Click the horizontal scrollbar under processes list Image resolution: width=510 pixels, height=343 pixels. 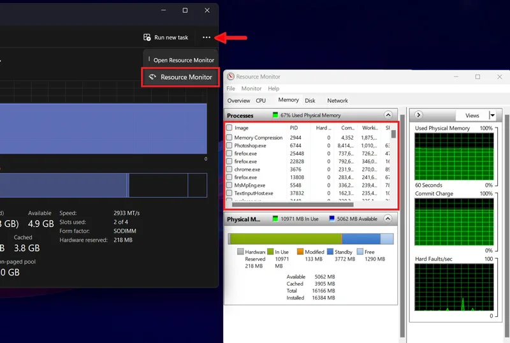tap(293, 205)
